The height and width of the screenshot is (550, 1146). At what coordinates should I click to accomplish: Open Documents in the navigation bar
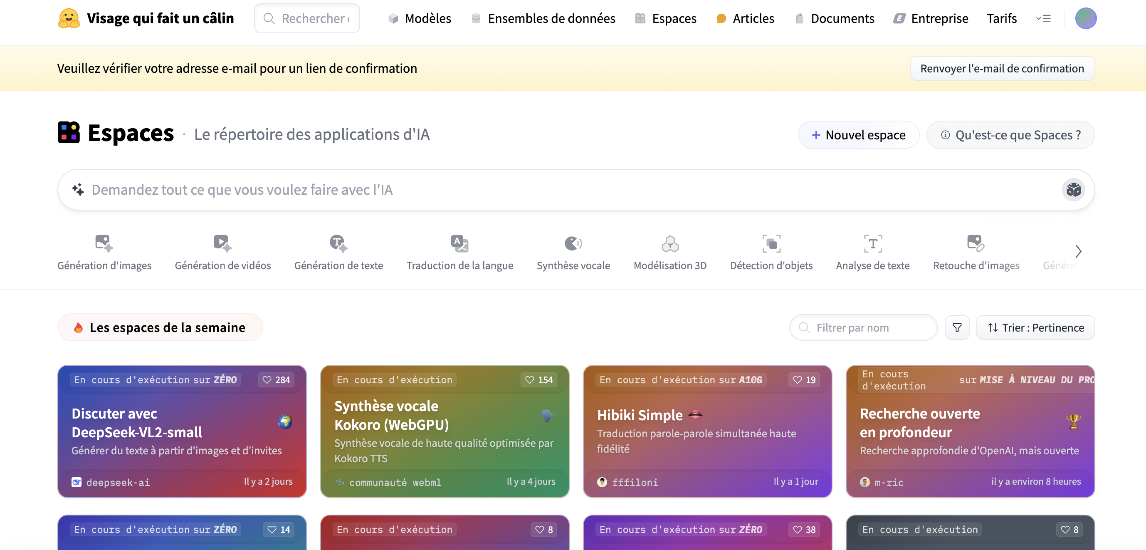pos(835,18)
